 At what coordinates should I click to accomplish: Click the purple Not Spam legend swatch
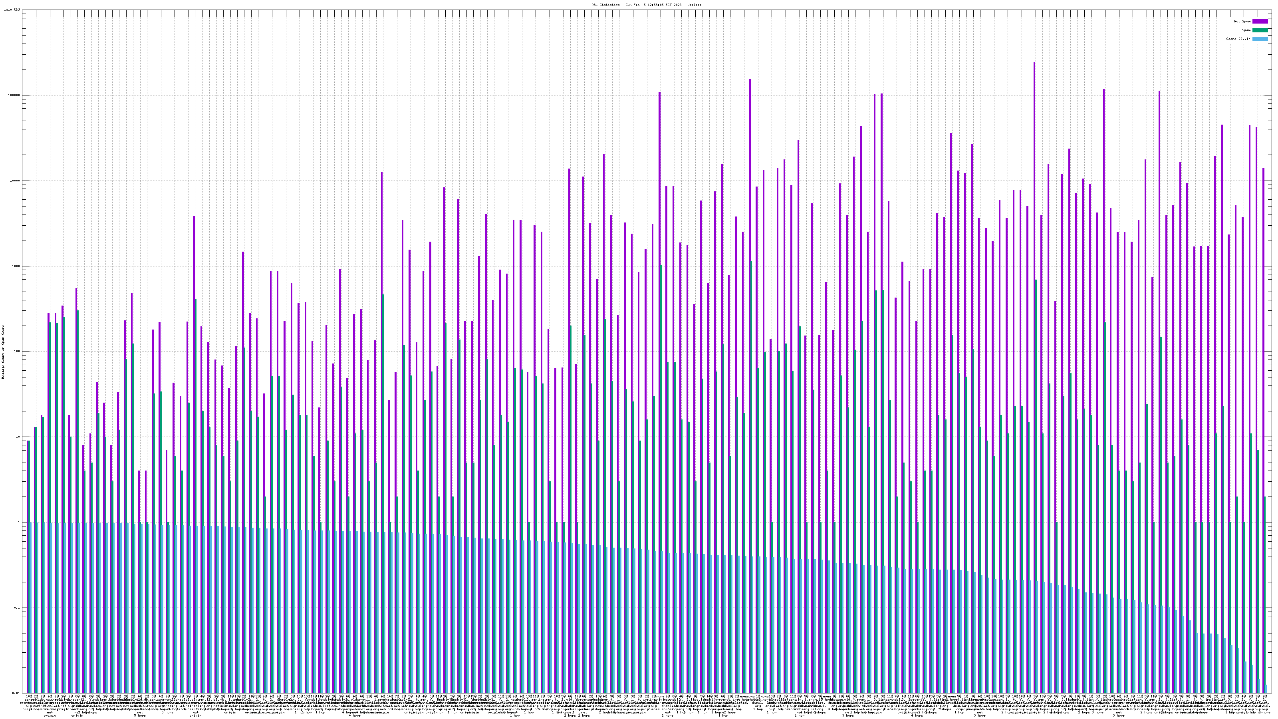[x=1260, y=21]
